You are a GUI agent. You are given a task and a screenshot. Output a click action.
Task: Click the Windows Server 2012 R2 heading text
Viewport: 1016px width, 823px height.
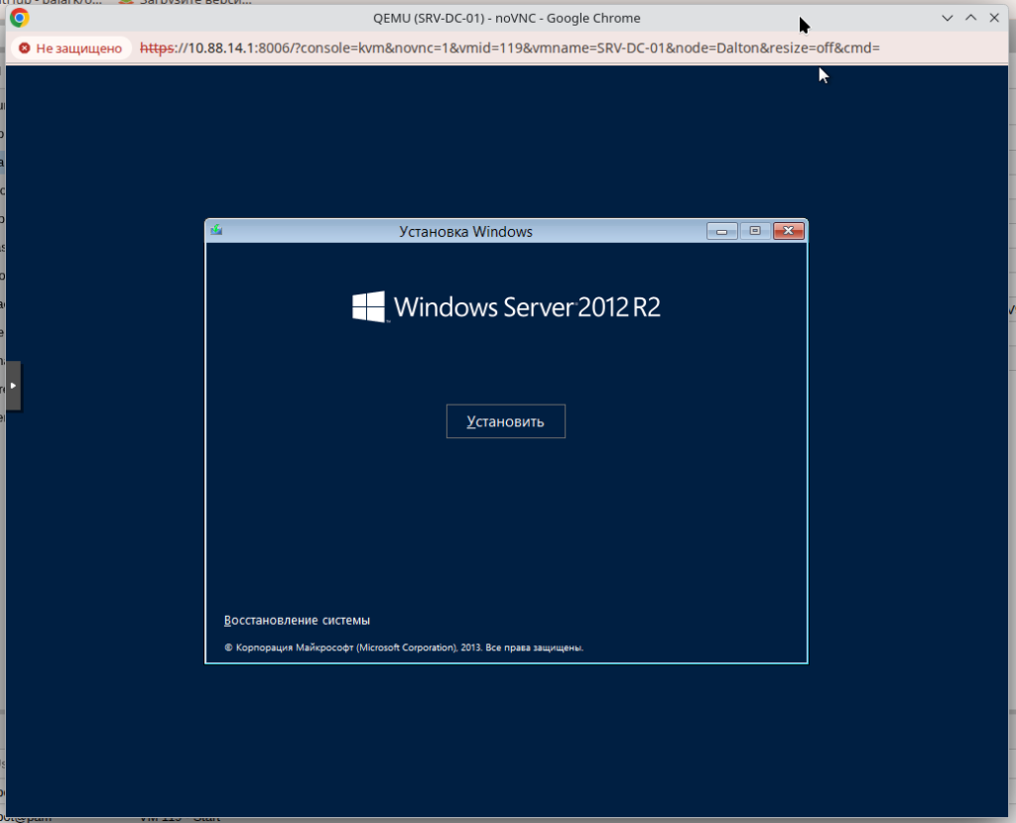[x=527, y=307]
